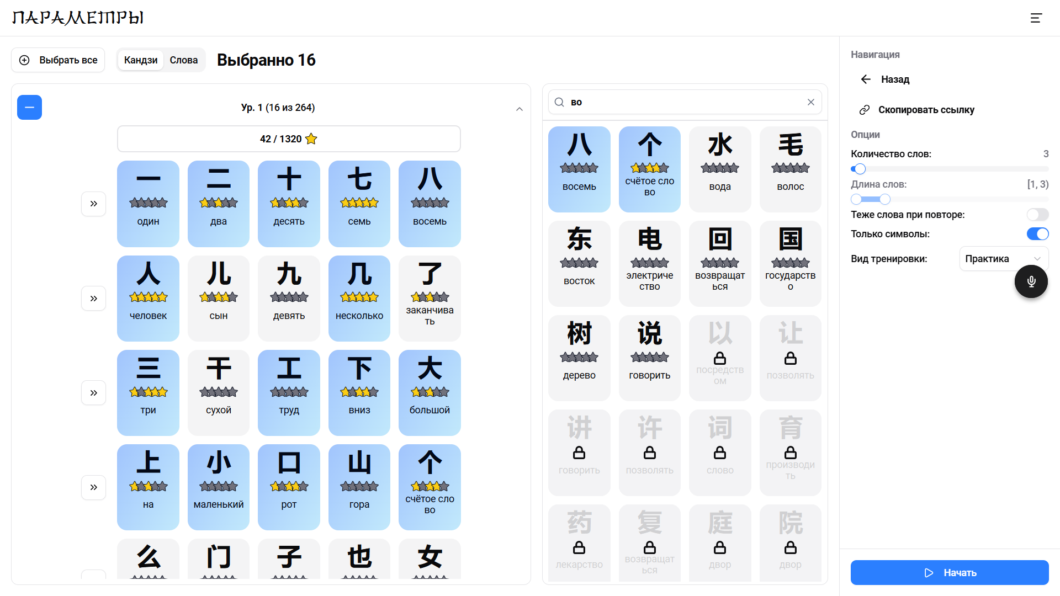This screenshot has height=596, width=1060.
Task: Switch to the Слова tab
Action: click(184, 60)
